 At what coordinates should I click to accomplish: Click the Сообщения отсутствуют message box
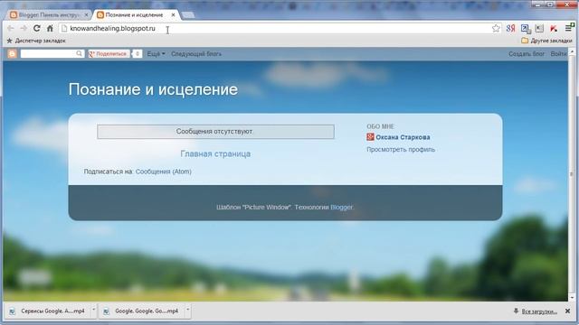(x=215, y=132)
